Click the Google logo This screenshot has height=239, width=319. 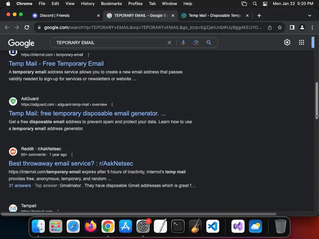(x=21, y=43)
